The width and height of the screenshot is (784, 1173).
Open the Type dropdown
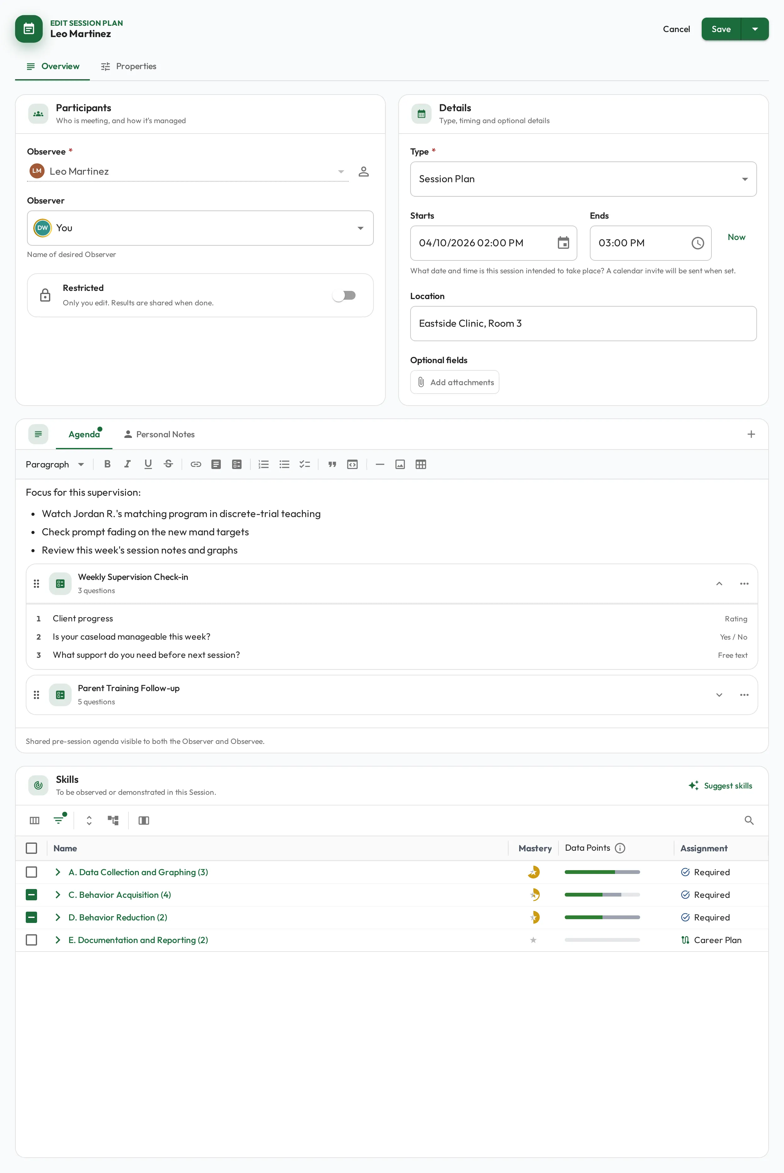583,179
